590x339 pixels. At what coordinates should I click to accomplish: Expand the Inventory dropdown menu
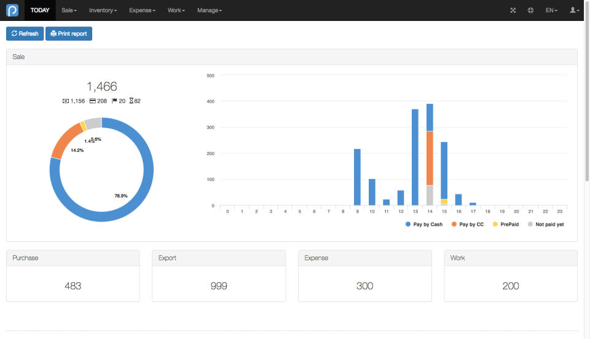pyautogui.click(x=103, y=10)
